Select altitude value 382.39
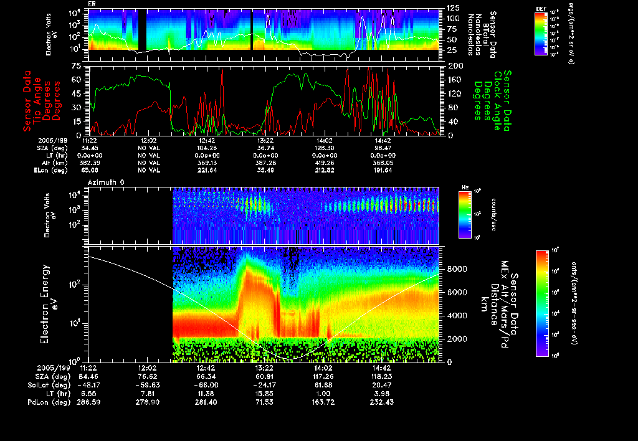Screen dimensions: 638x441 [x=90, y=163]
